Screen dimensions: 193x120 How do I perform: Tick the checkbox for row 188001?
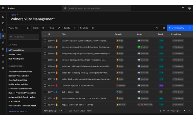45,60
